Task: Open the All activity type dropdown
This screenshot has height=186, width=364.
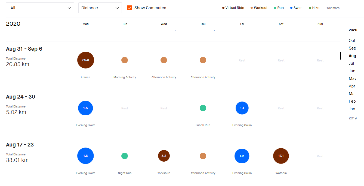Action: point(40,8)
